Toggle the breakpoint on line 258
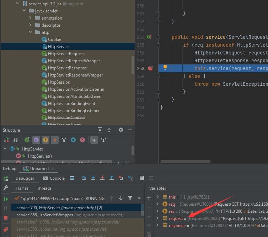The image size is (268, 237). click(150, 68)
